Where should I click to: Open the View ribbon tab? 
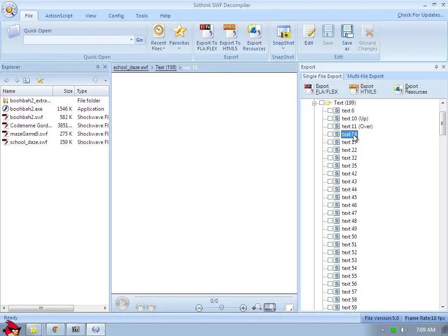(x=91, y=16)
